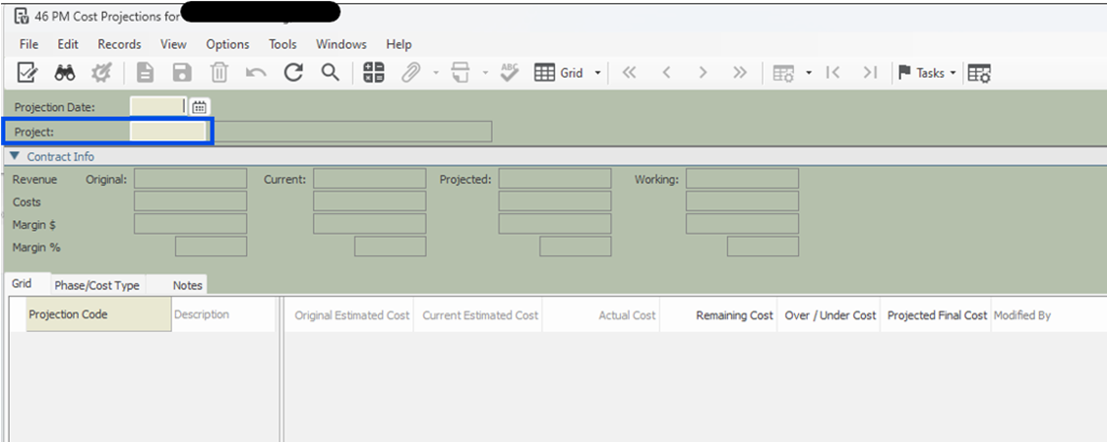Click the paperclip attachments icon
This screenshot has width=1107, height=442.
pos(411,73)
